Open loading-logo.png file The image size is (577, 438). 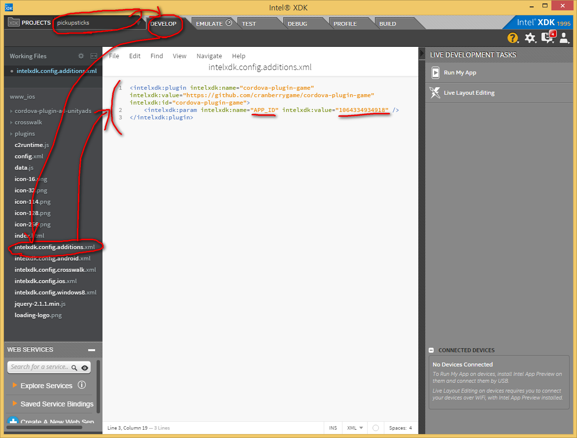38,316
